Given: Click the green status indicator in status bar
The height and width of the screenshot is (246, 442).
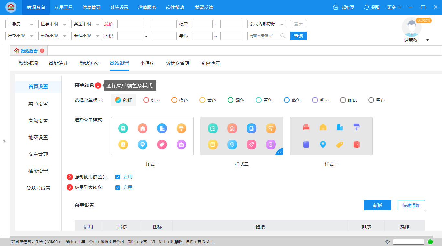Looking at the screenshot, I should pos(430,241).
